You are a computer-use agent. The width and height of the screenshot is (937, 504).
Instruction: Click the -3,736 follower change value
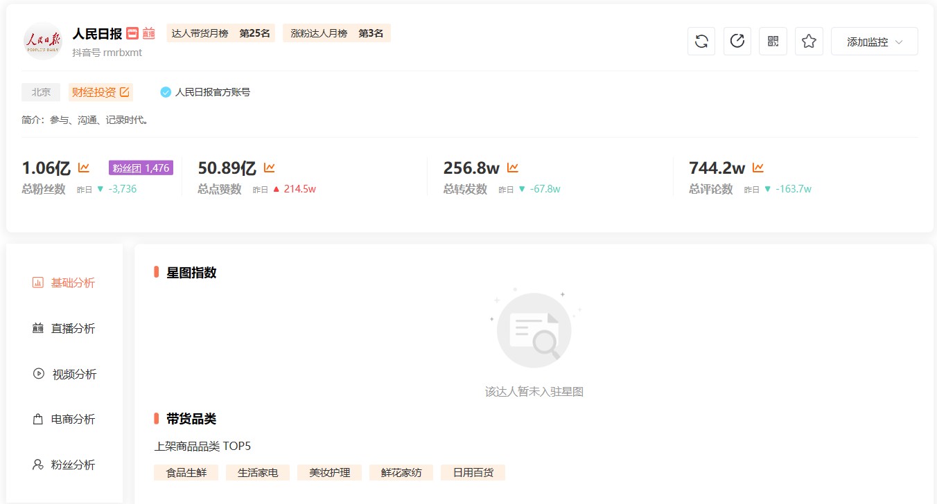[x=122, y=189]
